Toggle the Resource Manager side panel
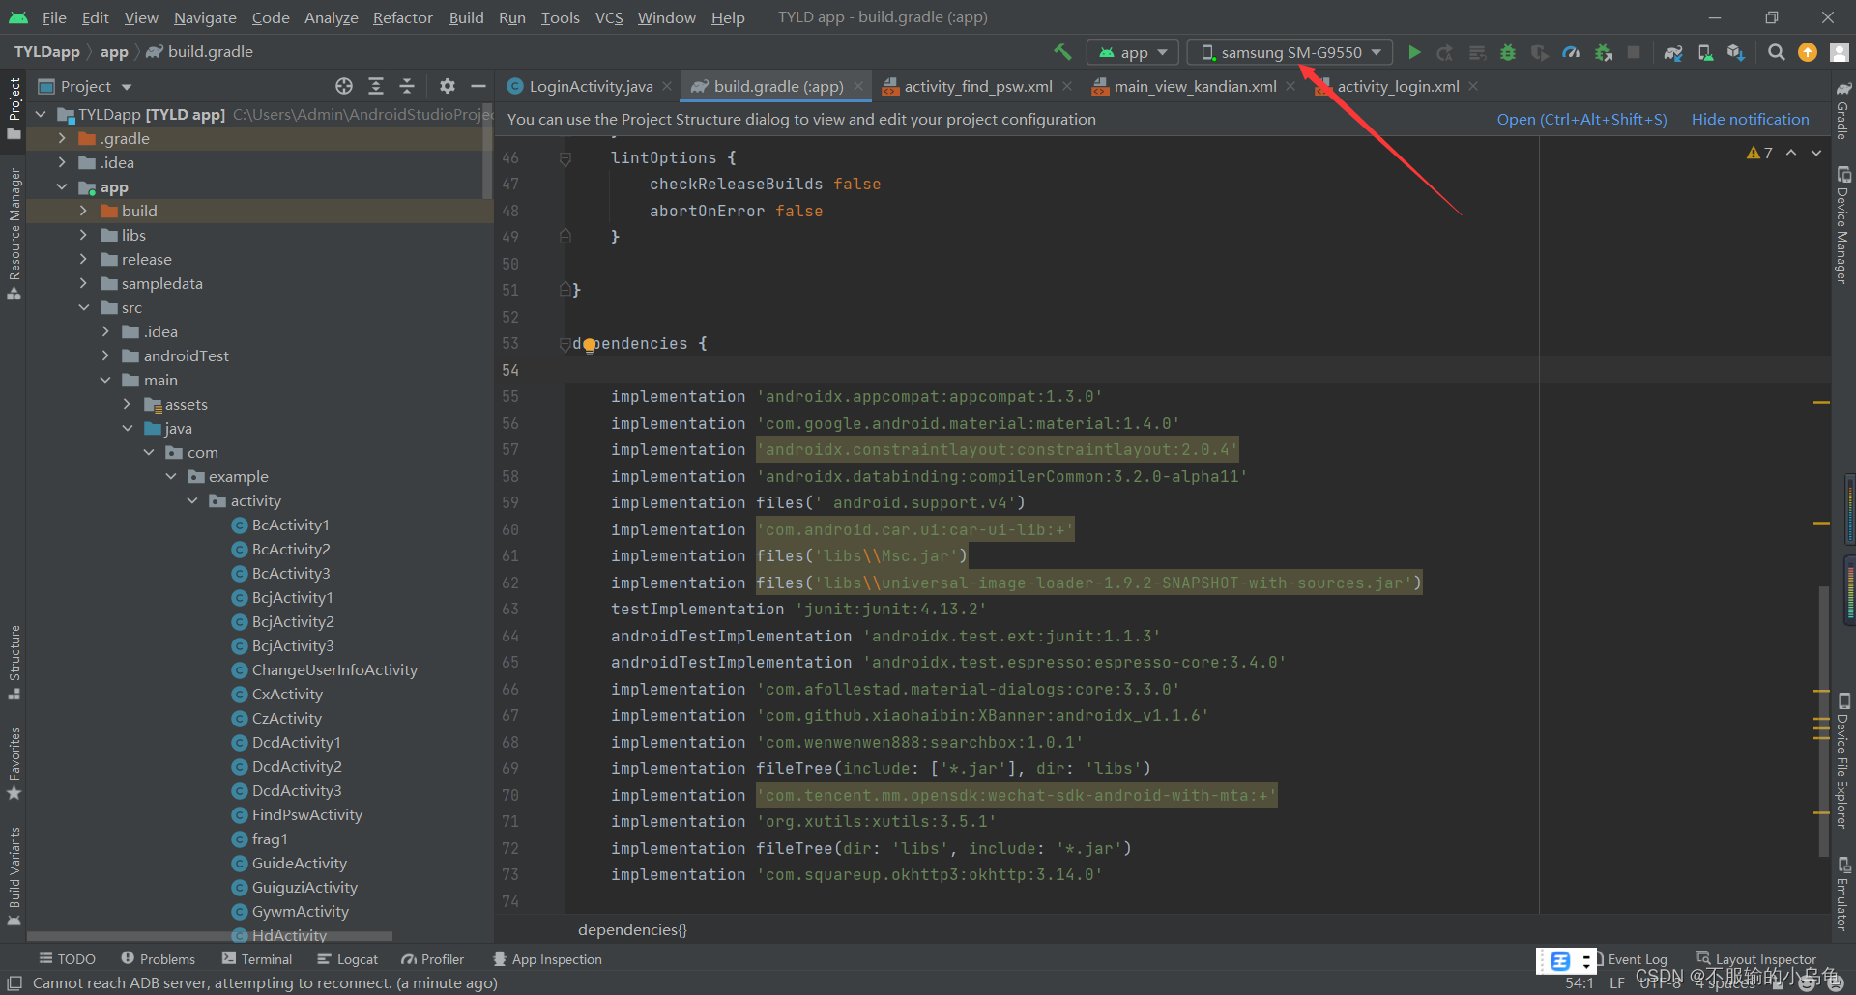This screenshot has width=1856, height=995. click(x=14, y=235)
